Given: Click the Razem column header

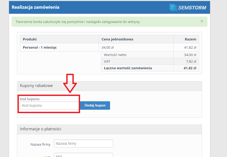Looking at the screenshot, I should click(x=190, y=39).
